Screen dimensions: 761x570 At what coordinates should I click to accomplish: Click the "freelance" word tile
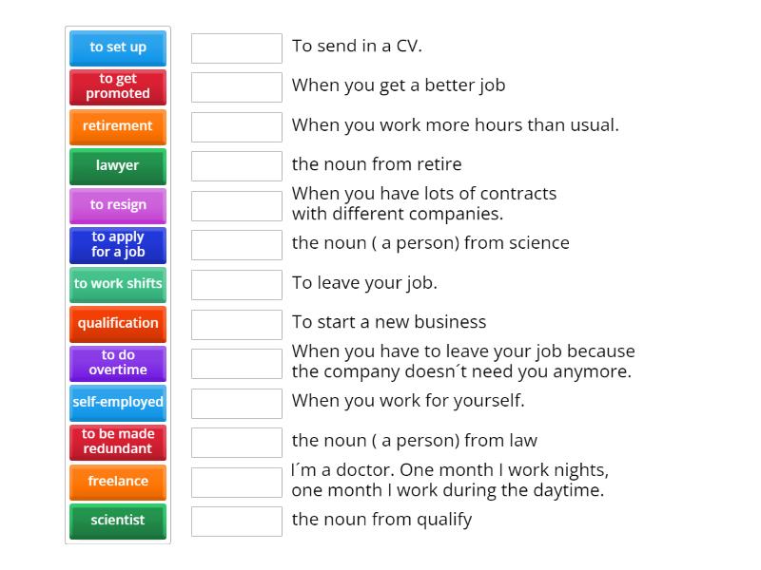coord(117,481)
